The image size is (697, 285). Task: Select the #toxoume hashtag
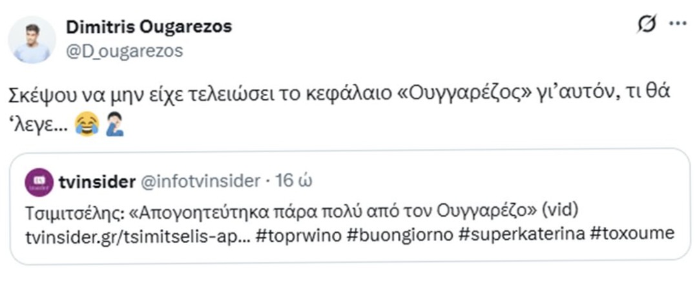(x=632, y=233)
